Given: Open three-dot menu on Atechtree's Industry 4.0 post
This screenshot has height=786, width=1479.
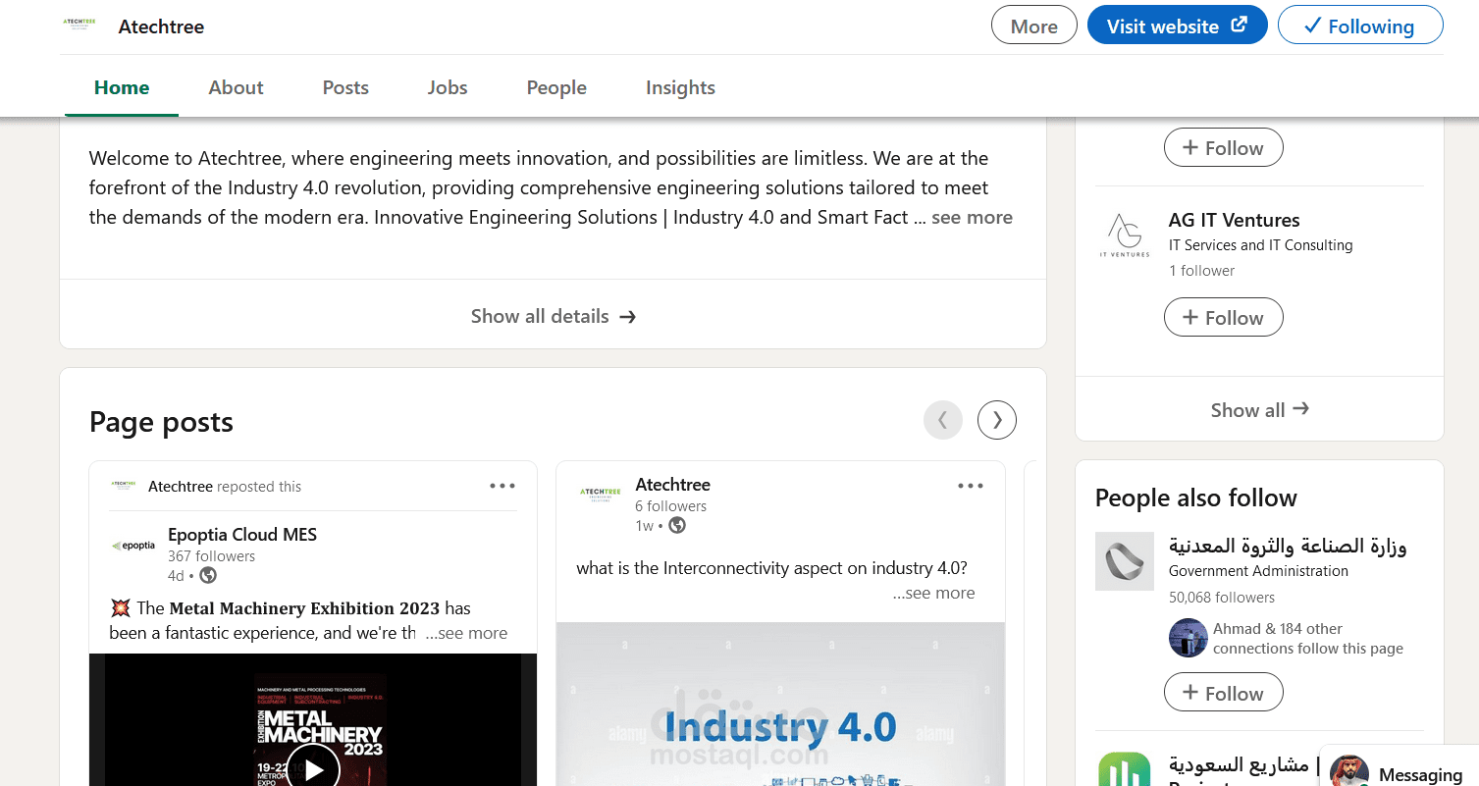Looking at the screenshot, I should (x=971, y=486).
